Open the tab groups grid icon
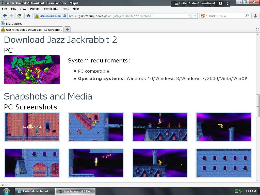260x195 pixels. point(257,29)
